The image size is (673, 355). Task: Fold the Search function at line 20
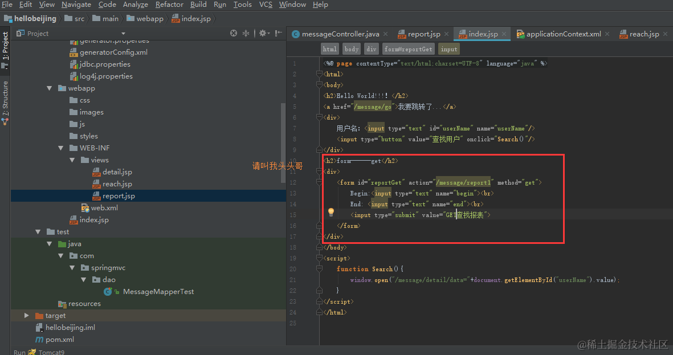(319, 269)
